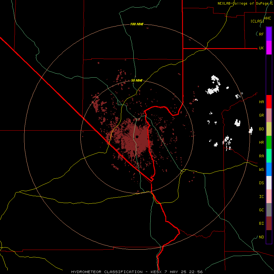The image size is (274, 274).
Task: Click the UK legend label text
Action: click(x=261, y=48)
